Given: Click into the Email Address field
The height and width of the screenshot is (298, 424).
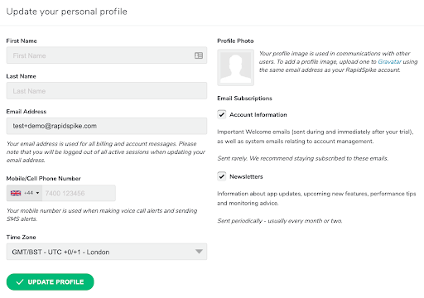Looking at the screenshot, I should (107, 126).
